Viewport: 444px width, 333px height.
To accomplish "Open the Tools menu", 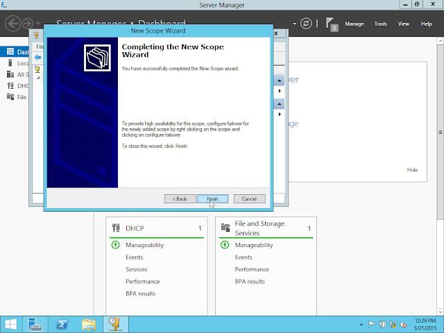I will point(381,24).
